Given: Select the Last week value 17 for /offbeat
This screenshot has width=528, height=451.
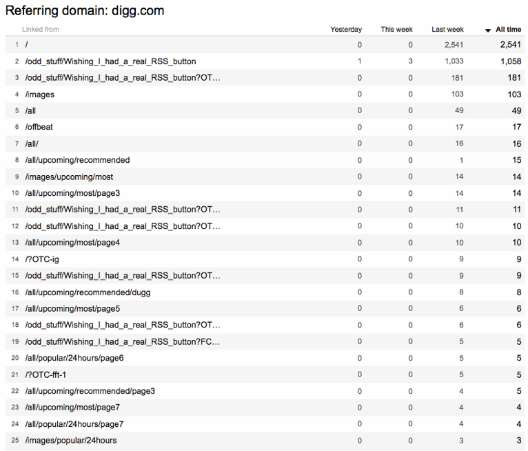Looking at the screenshot, I should pos(460,127).
